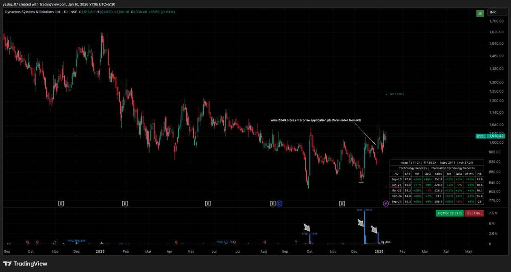Click the Jun-25 quarter row label

pos(396,185)
